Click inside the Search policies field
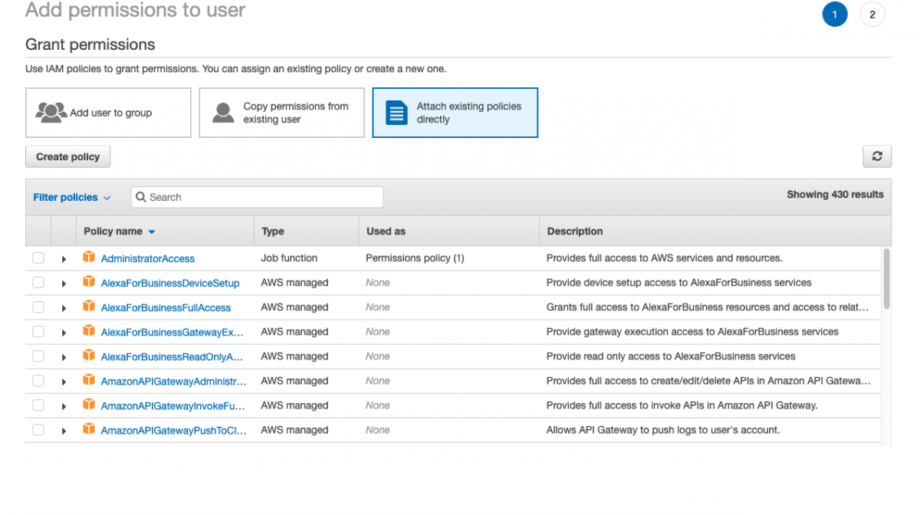This screenshot has height=515, width=920. point(253,197)
